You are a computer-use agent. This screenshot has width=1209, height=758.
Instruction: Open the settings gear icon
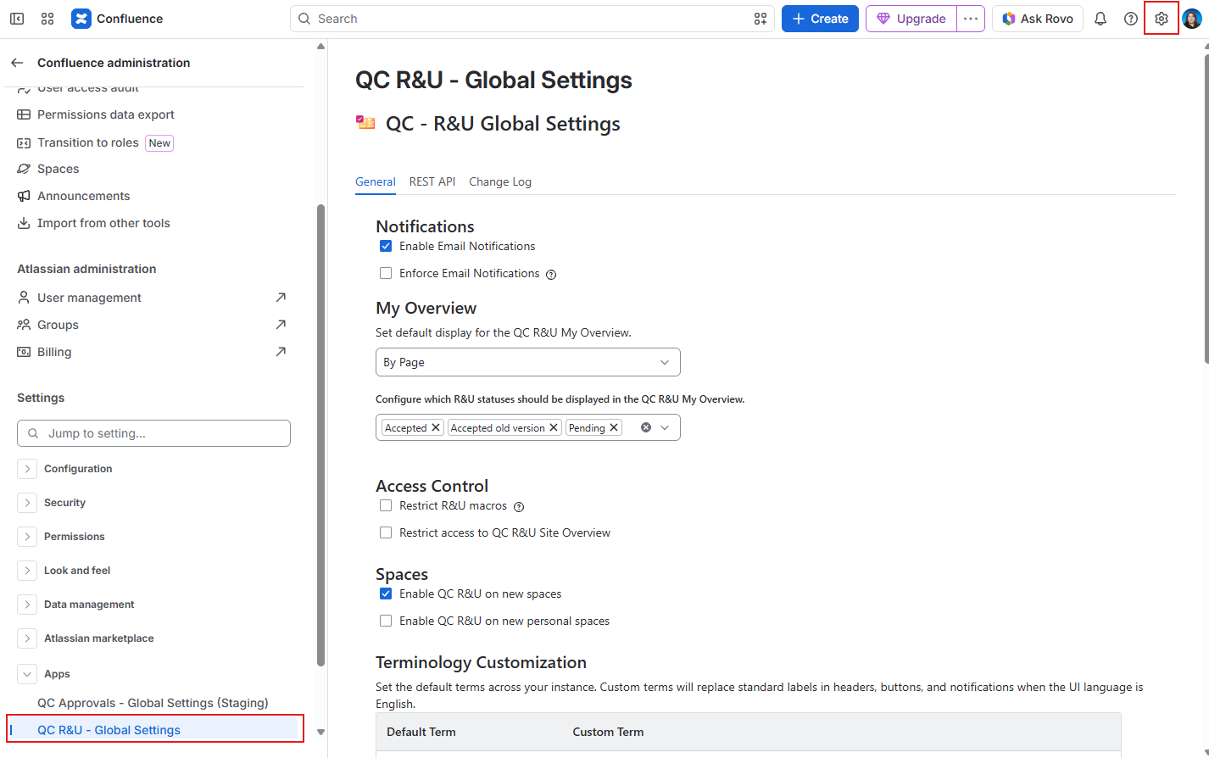click(x=1162, y=19)
